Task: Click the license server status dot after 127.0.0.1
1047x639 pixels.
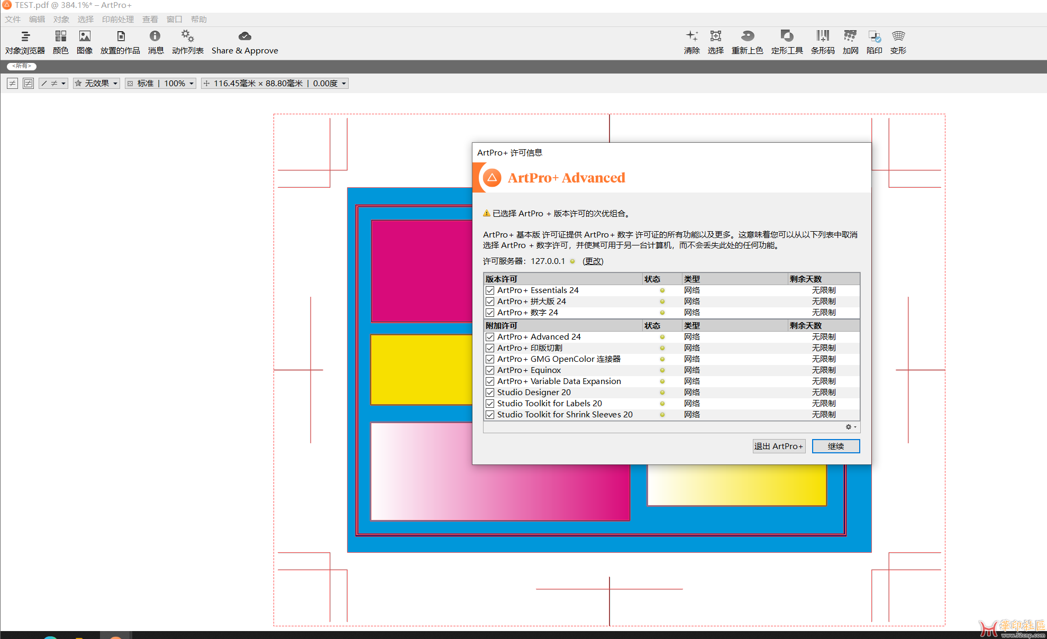Action: click(x=572, y=261)
